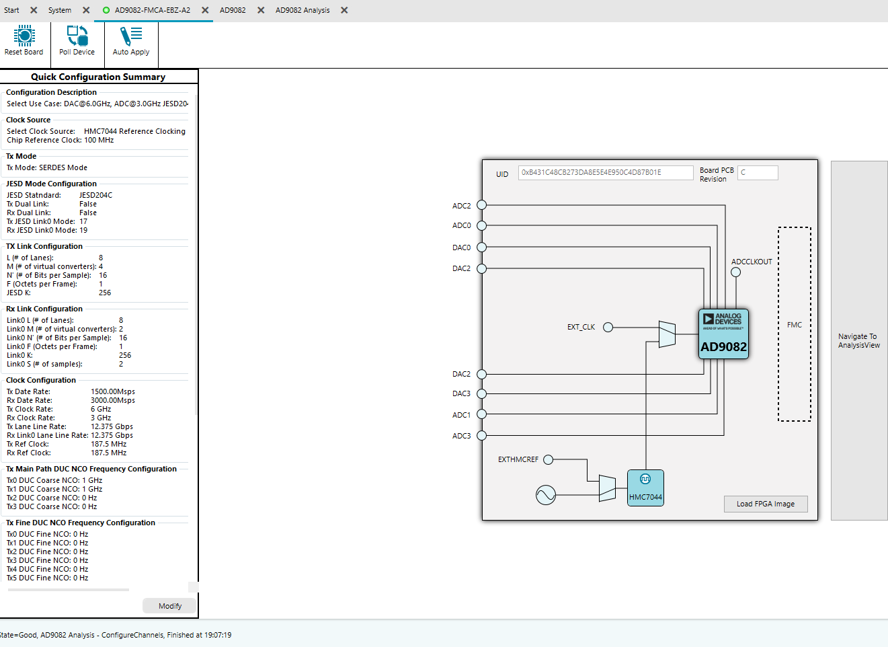This screenshot has width=888, height=647.
Task: Click the multiplexer next to HMC7044
Action: coord(607,488)
